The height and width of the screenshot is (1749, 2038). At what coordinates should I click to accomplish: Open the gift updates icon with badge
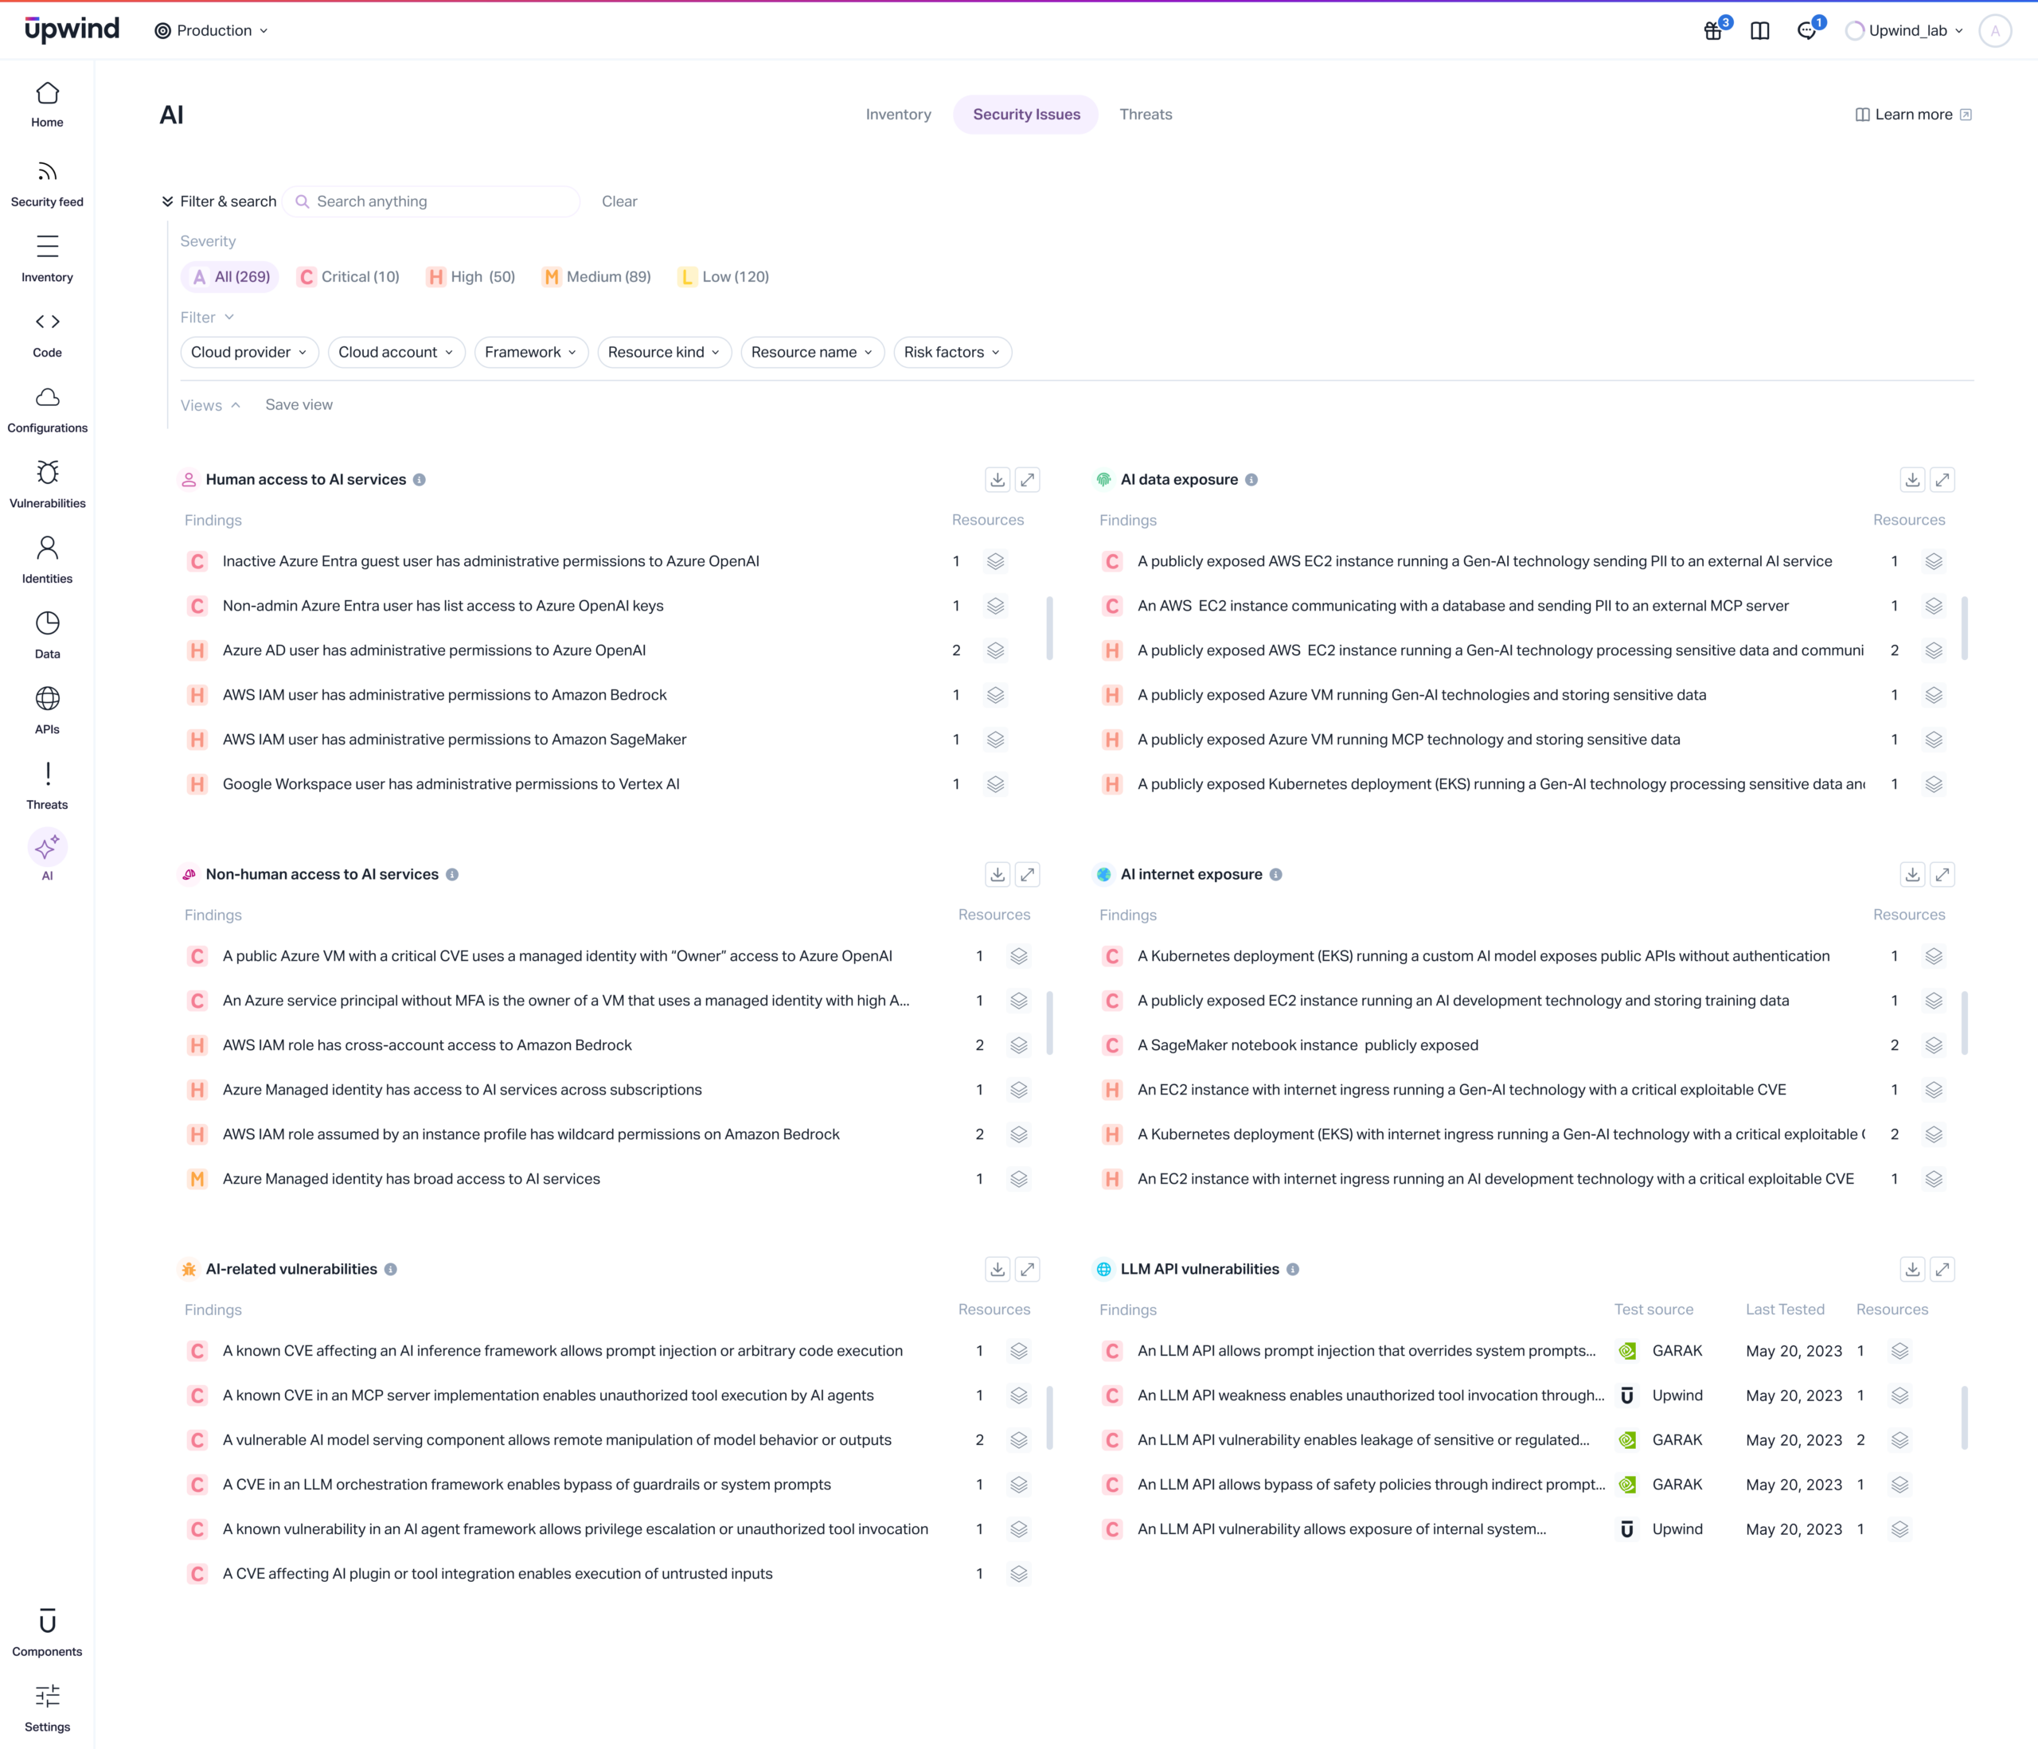[x=1713, y=30]
